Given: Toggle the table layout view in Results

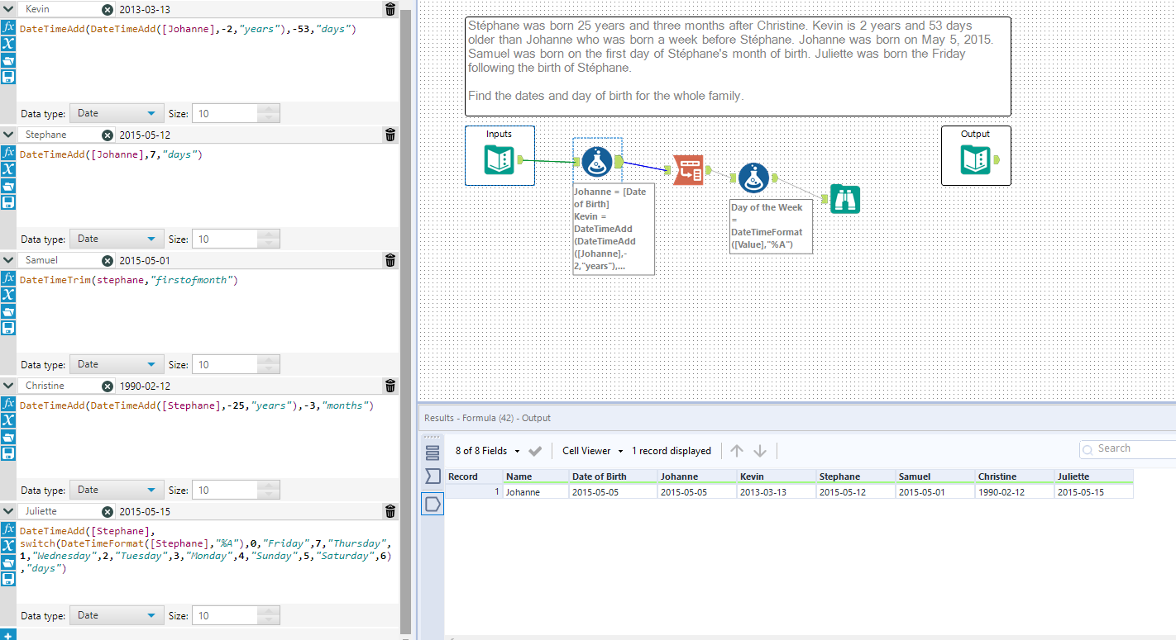Looking at the screenshot, I should tap(433, 453).
